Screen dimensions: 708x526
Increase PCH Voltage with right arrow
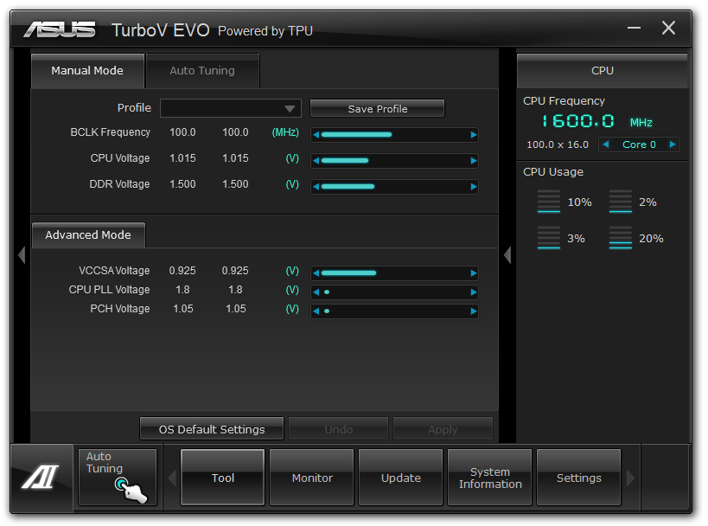(474, 311)
